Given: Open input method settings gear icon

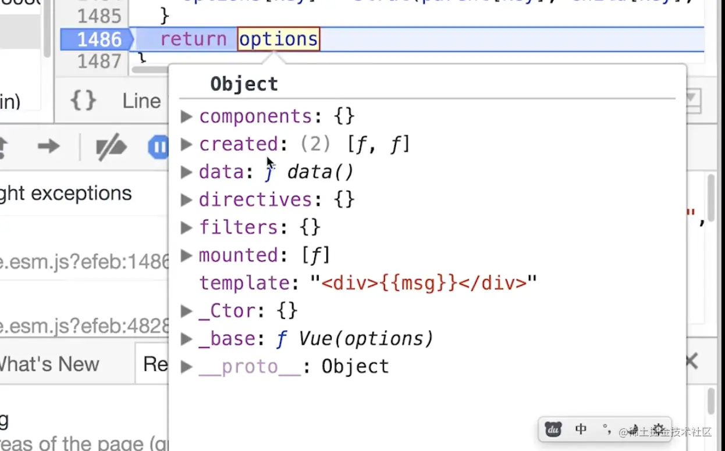Looking at the screenshot, I should [659, 429].
